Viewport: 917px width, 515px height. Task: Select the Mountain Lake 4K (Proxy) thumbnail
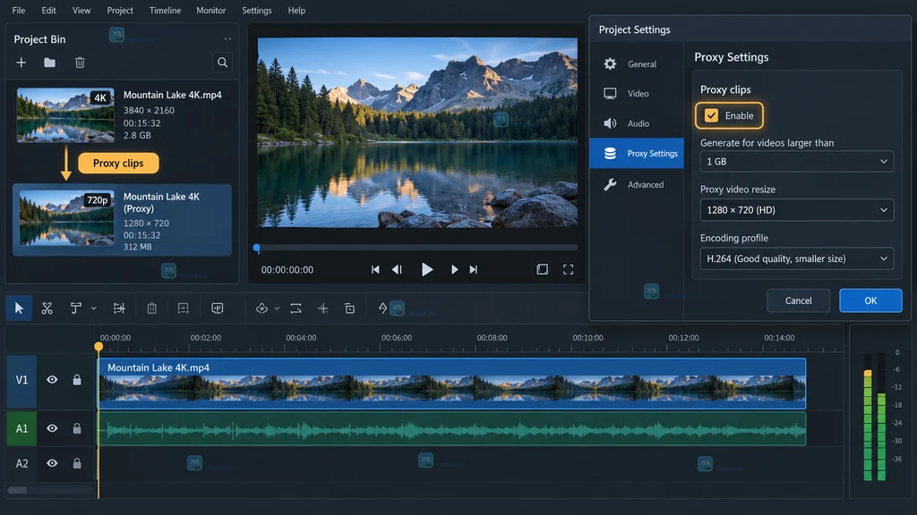pyautogui.click(x=66, y=219)
